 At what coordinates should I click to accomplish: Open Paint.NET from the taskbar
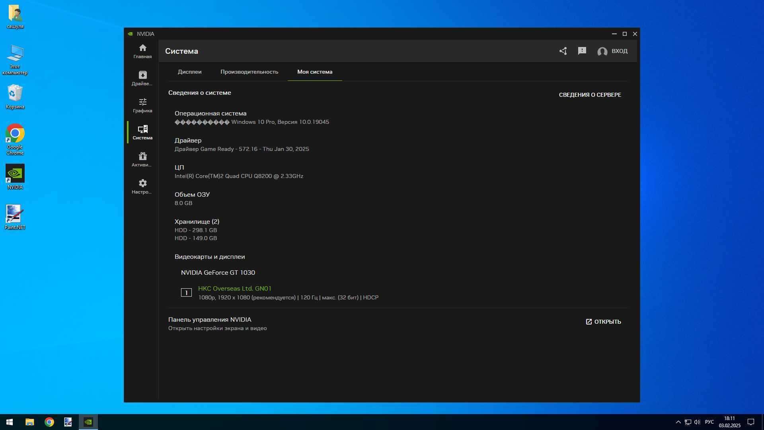pos(68,422)
